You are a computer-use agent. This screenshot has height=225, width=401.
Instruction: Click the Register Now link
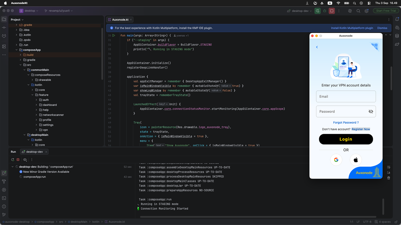pyautogui.click(x=361, y=129)
